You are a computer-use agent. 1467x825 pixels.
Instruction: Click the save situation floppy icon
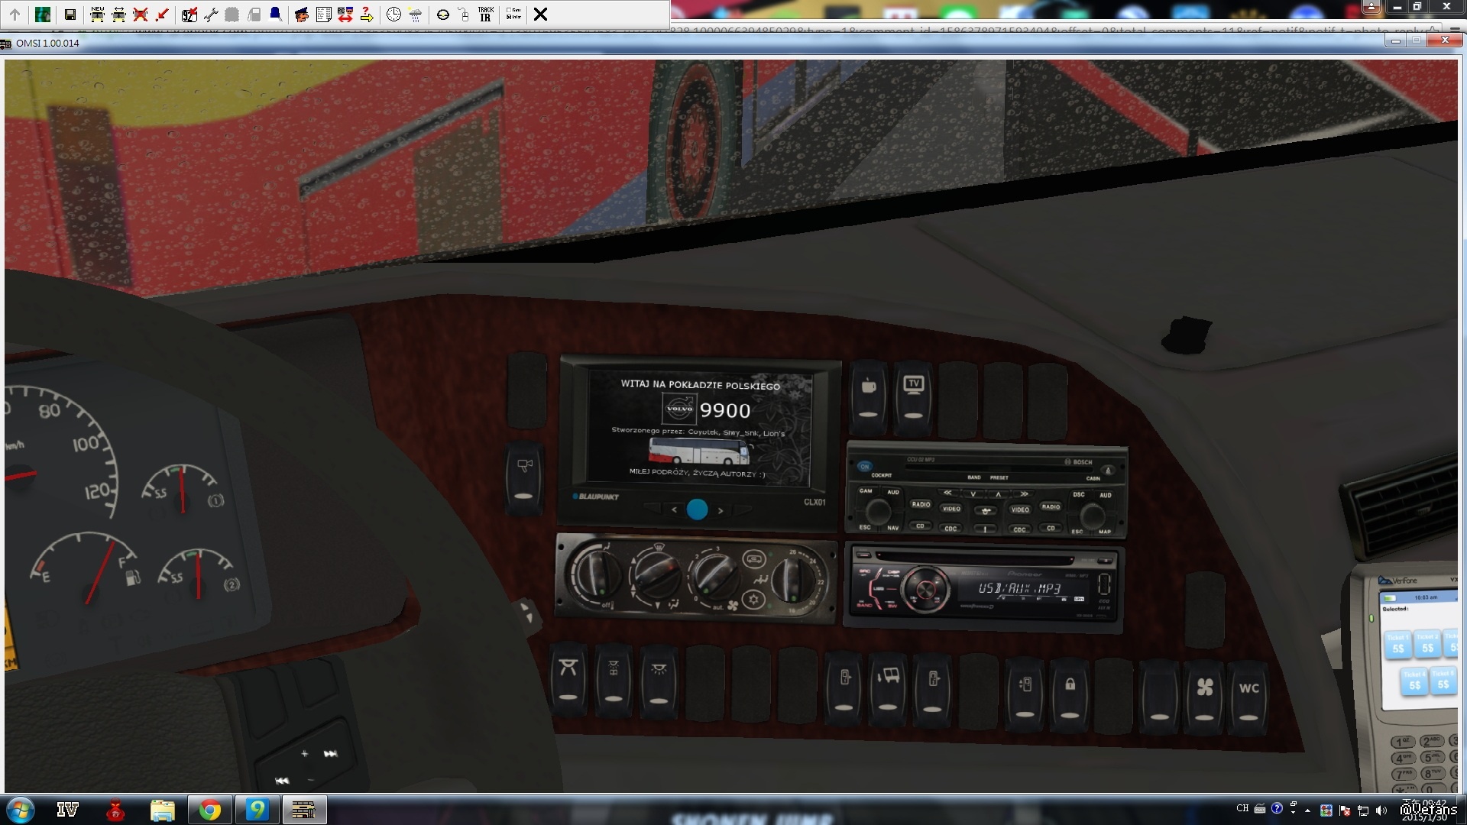[x=70, y=15]
